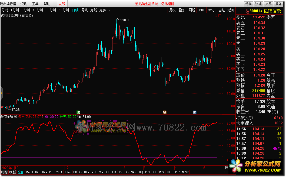Switch to the 分时 chart period

(x=5, y=10)
